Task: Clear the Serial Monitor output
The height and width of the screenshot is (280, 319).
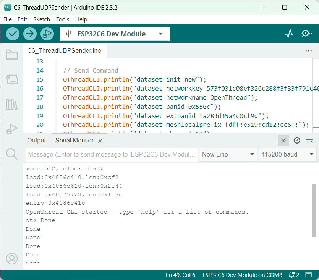Action: (309, 141)
